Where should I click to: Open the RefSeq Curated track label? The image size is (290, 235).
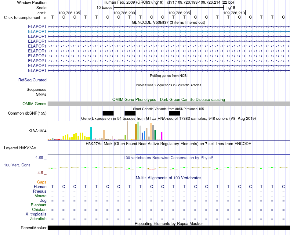pos(32,80)
